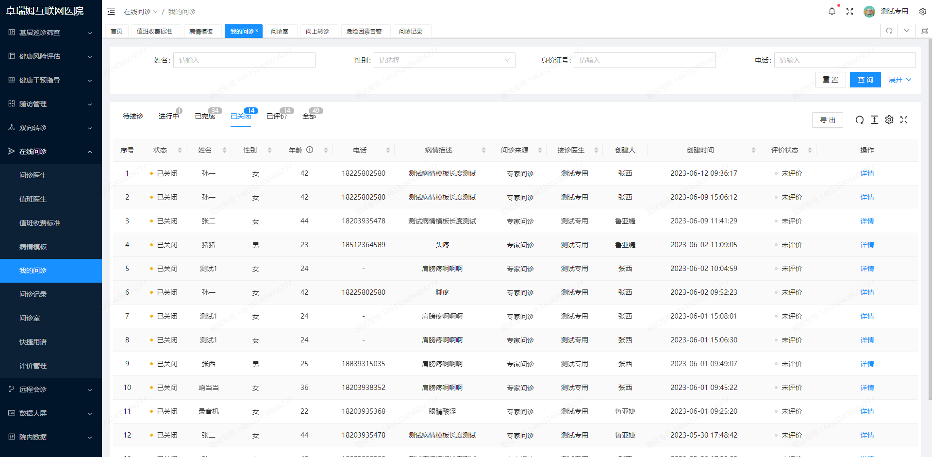The image size is (932, 457).
Task: Collapse sidebar with the hamburger menu icon
Action: 111,12
